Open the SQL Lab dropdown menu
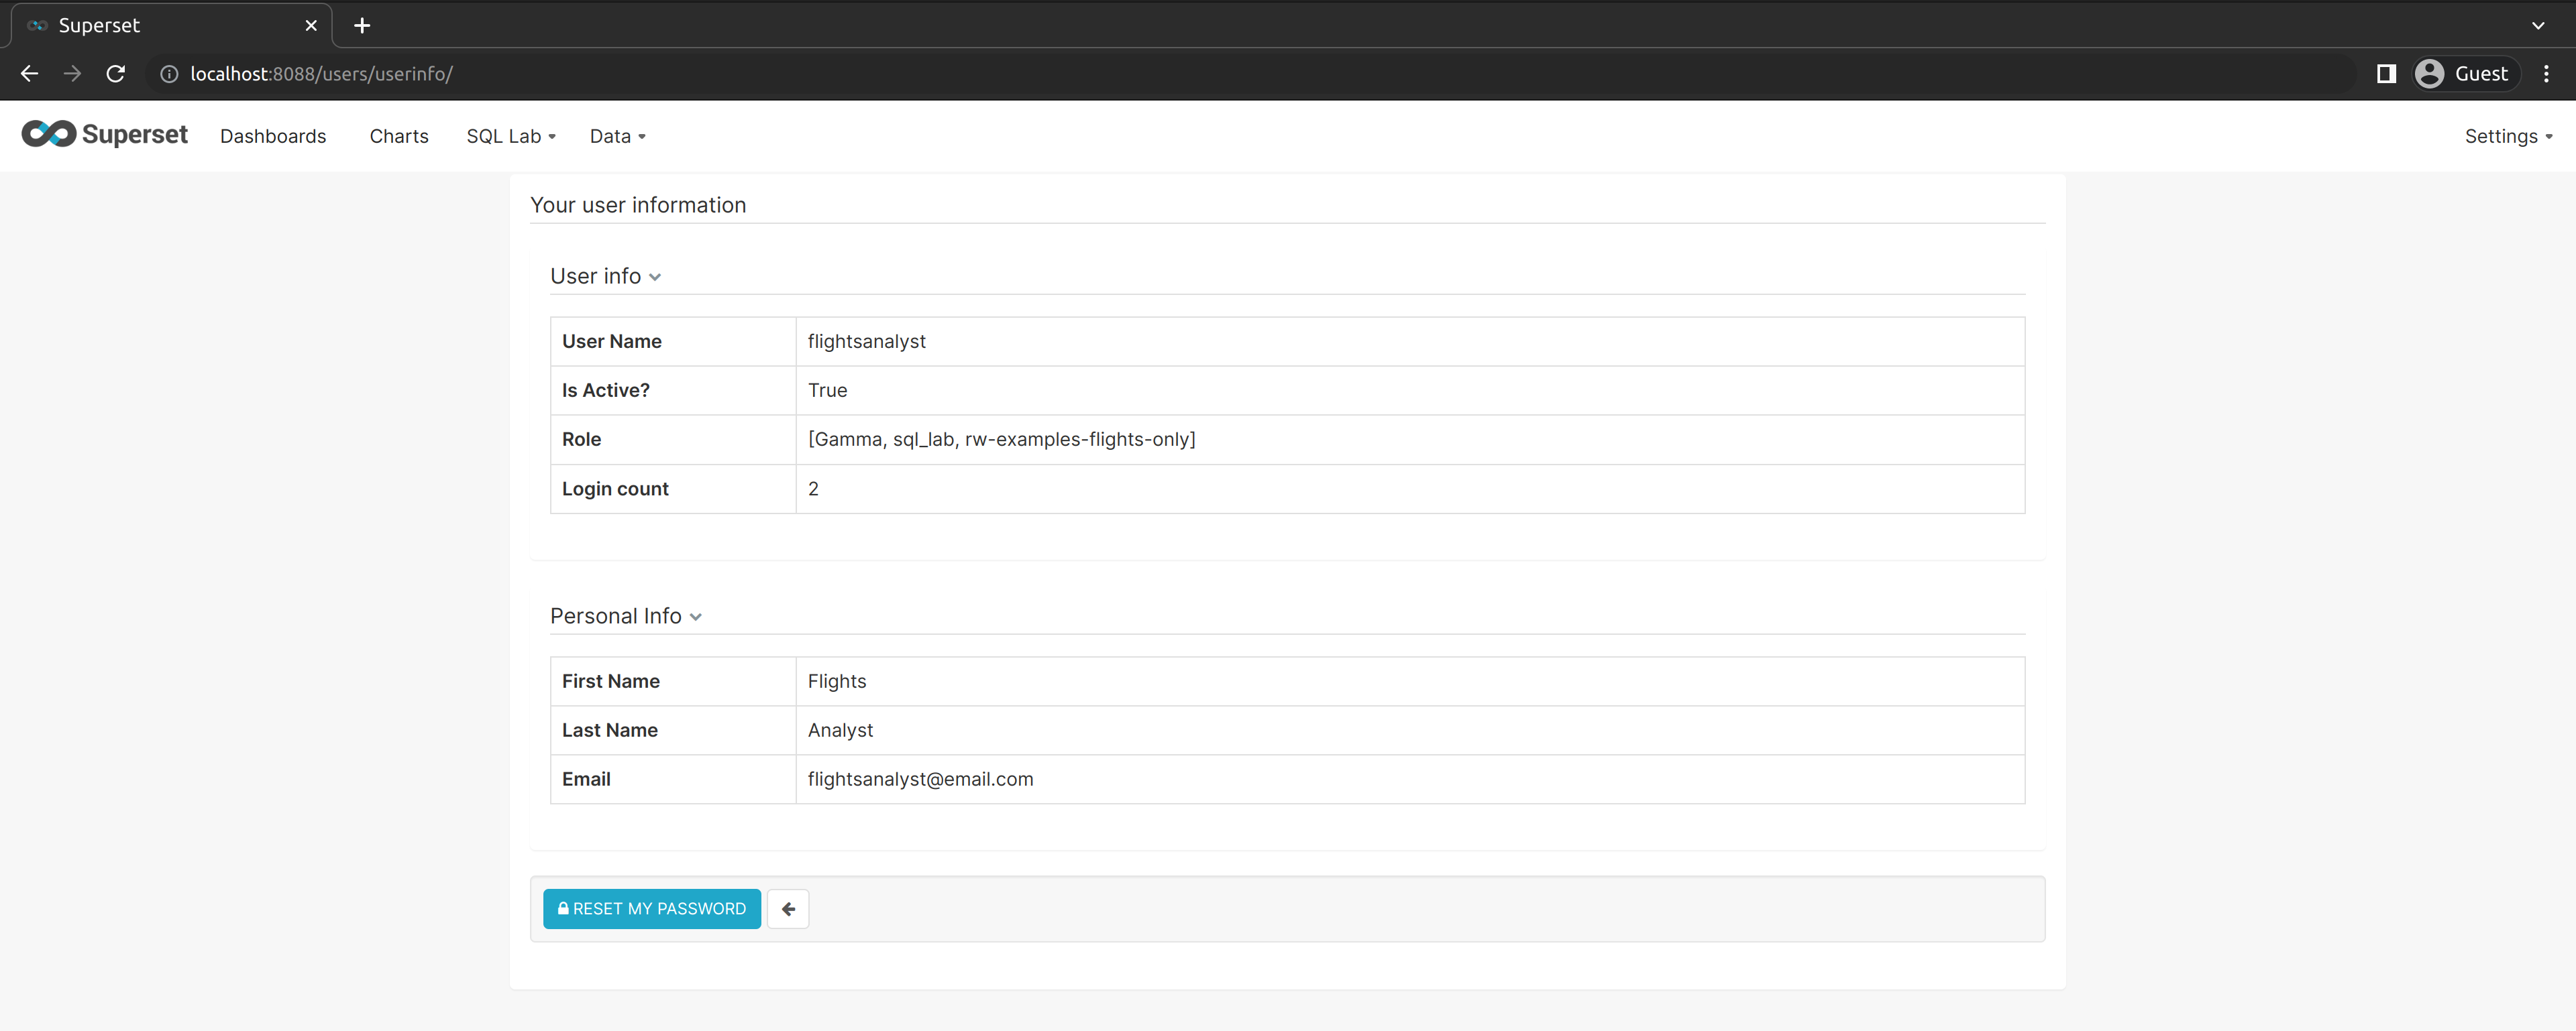The height and width of the screenshot is (1031, 2576). coord(510,136)
